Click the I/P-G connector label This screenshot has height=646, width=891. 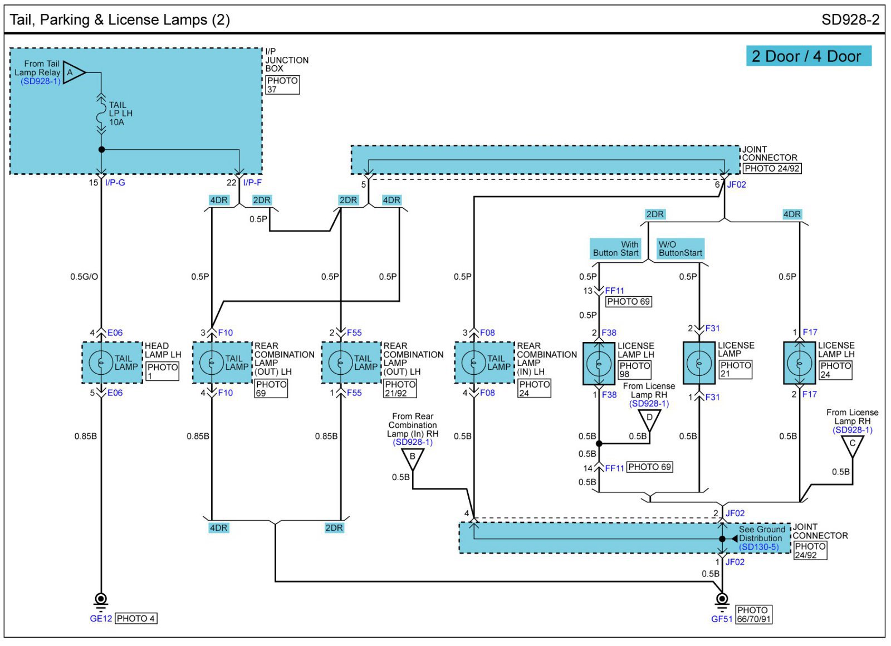coord(115,183)
